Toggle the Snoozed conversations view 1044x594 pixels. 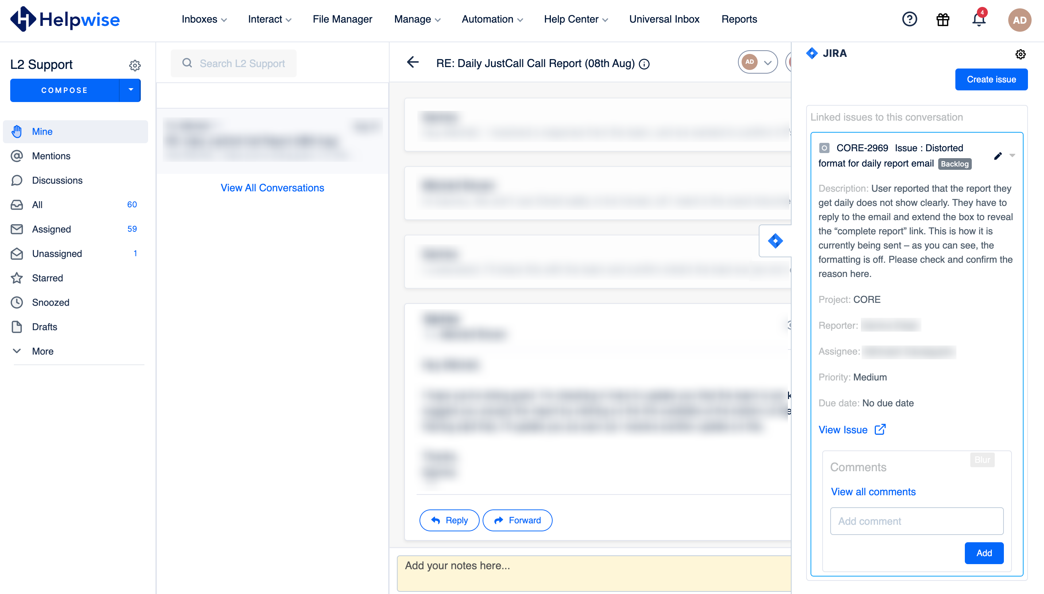coord(50,302)
